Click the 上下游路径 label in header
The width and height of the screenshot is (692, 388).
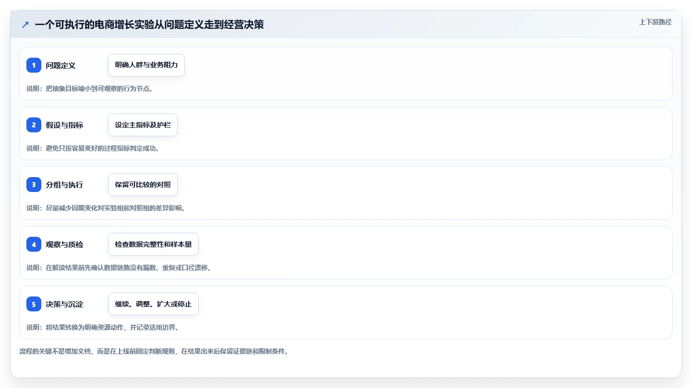(x=655, y=22)
